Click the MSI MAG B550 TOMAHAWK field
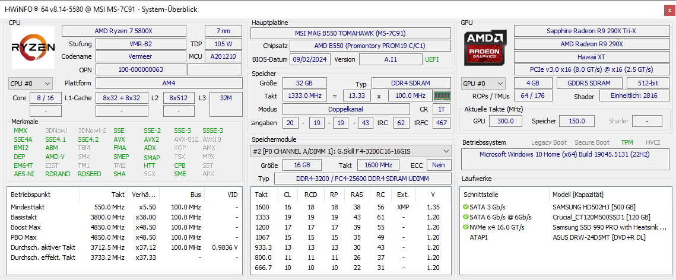676x280 pixels. [x=351, y=33]
